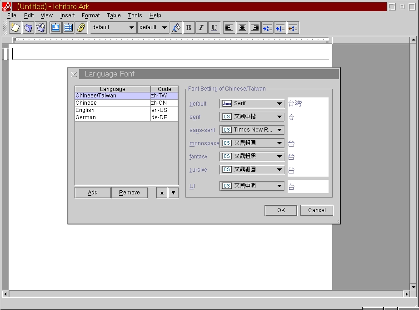Open the paragraph style default dropdown

(x=113, y=28)
